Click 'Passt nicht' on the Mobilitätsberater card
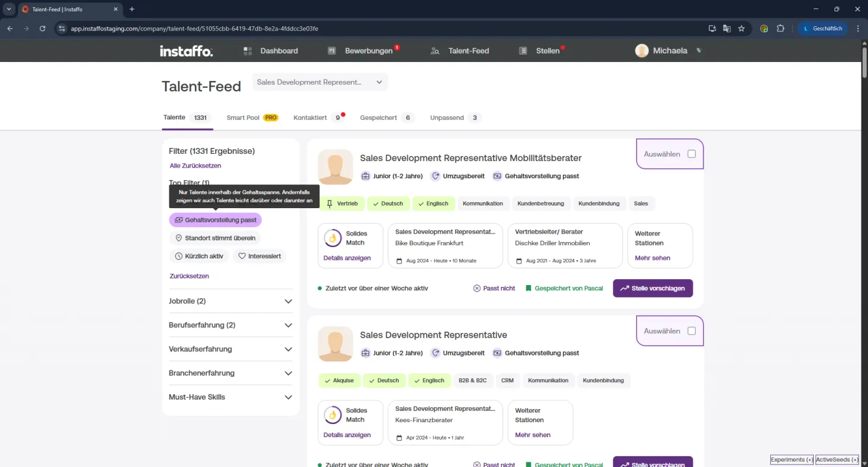The width and height of the screenshot is (868, 467). coord(494,288)
